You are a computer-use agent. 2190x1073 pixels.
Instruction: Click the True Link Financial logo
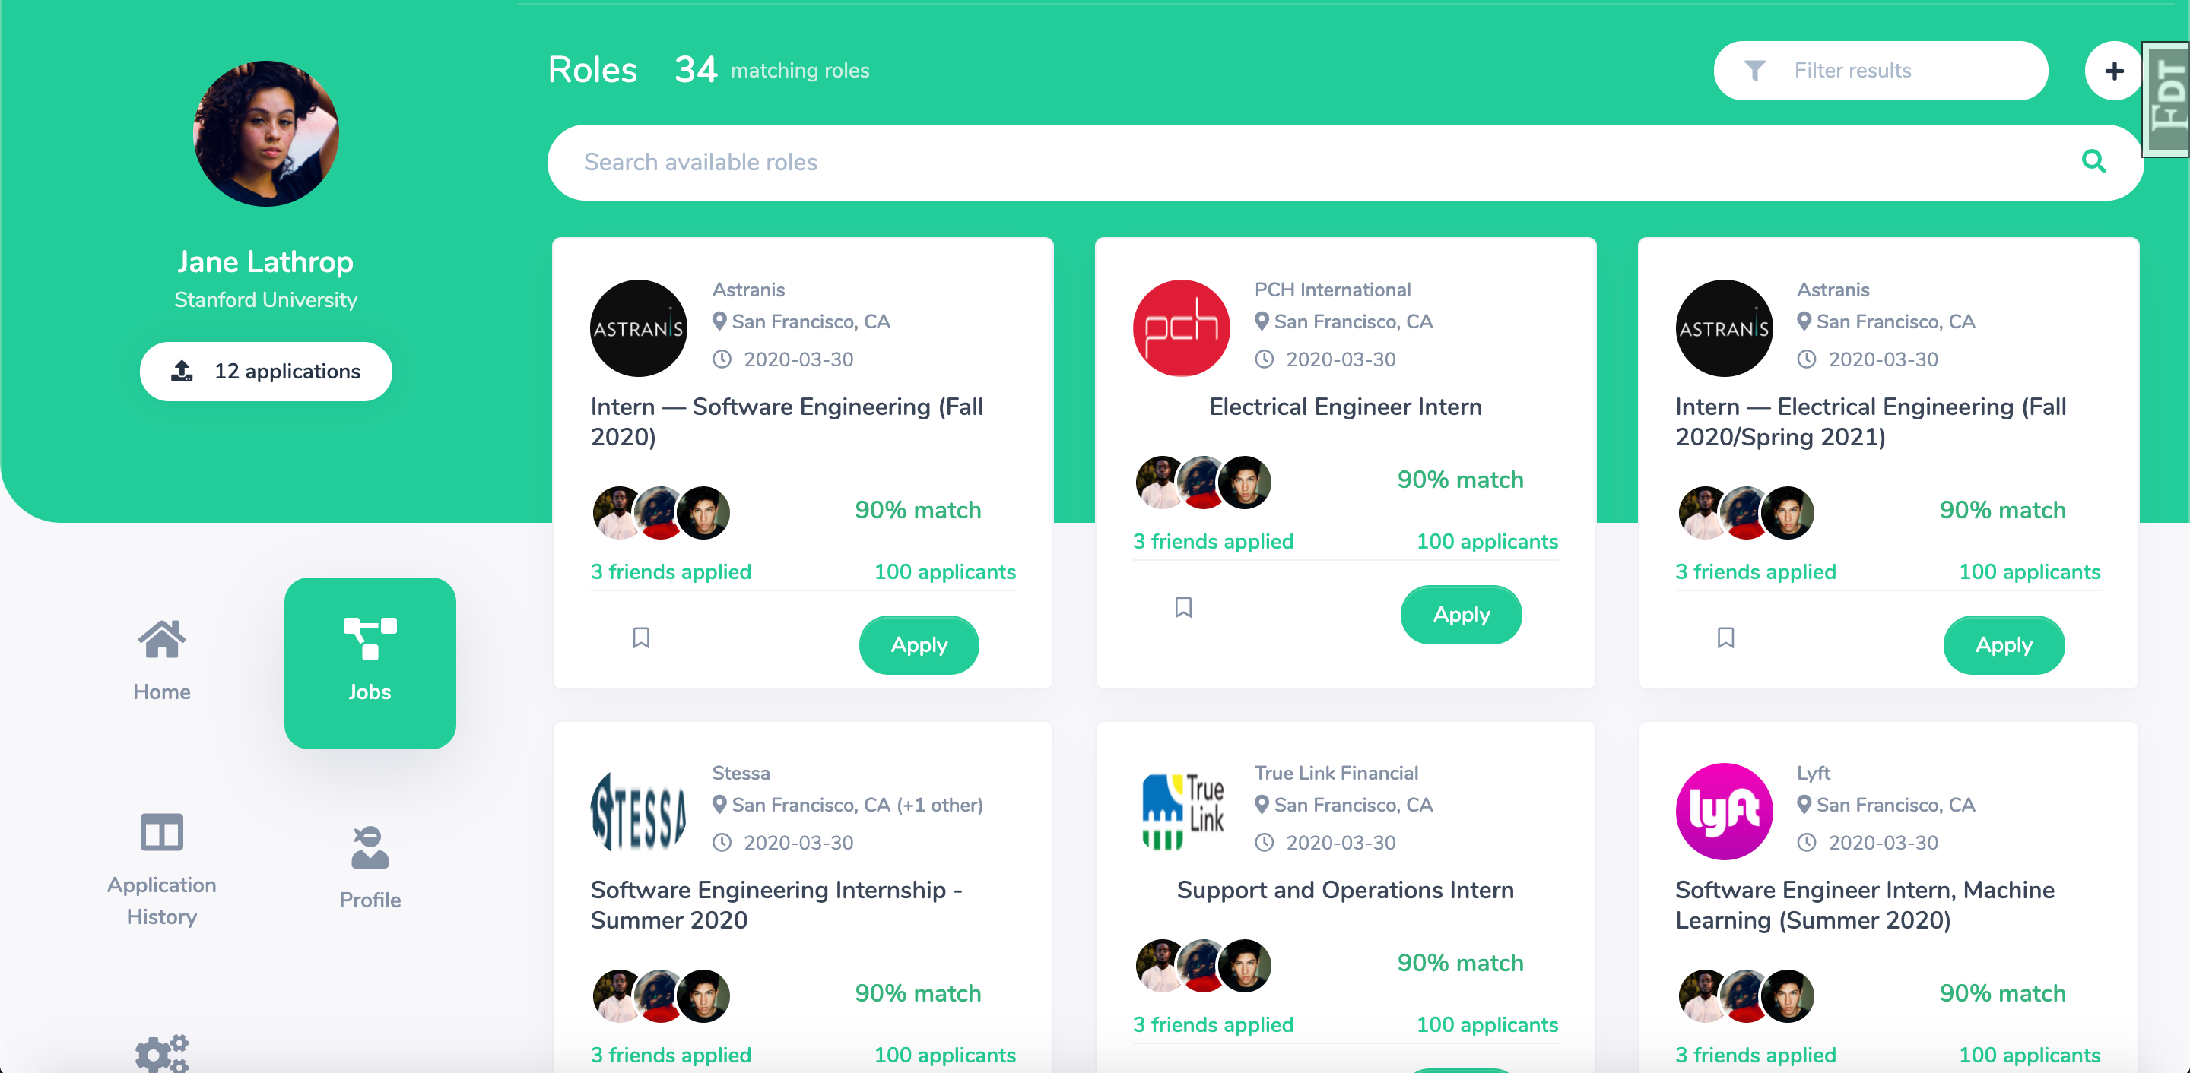click(1181, 811)
